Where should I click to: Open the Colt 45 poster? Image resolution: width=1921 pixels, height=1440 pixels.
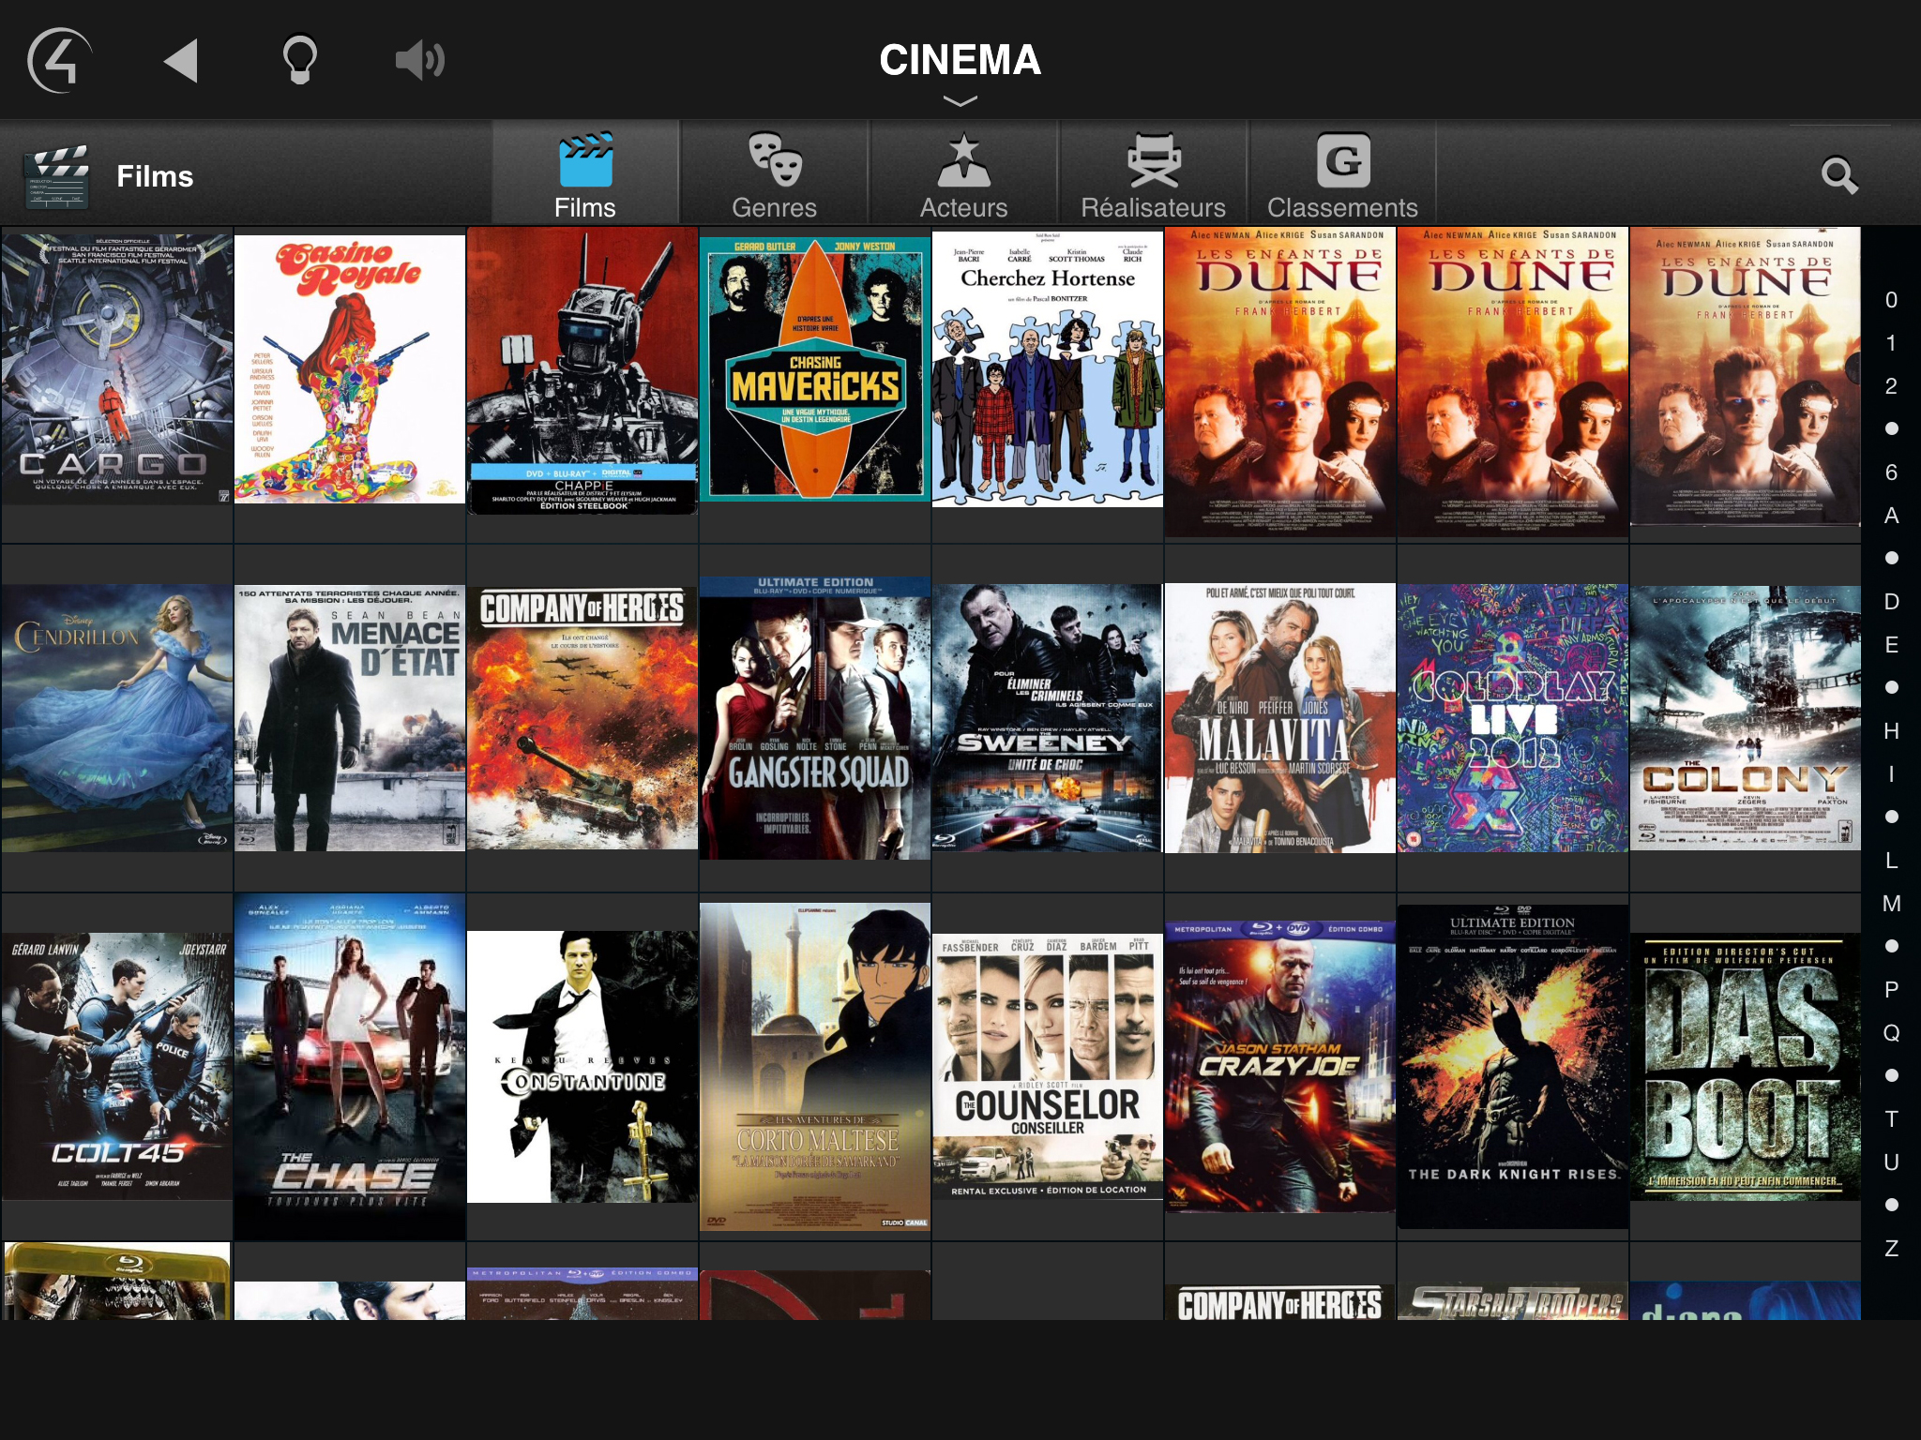[x=117, y=1067]
